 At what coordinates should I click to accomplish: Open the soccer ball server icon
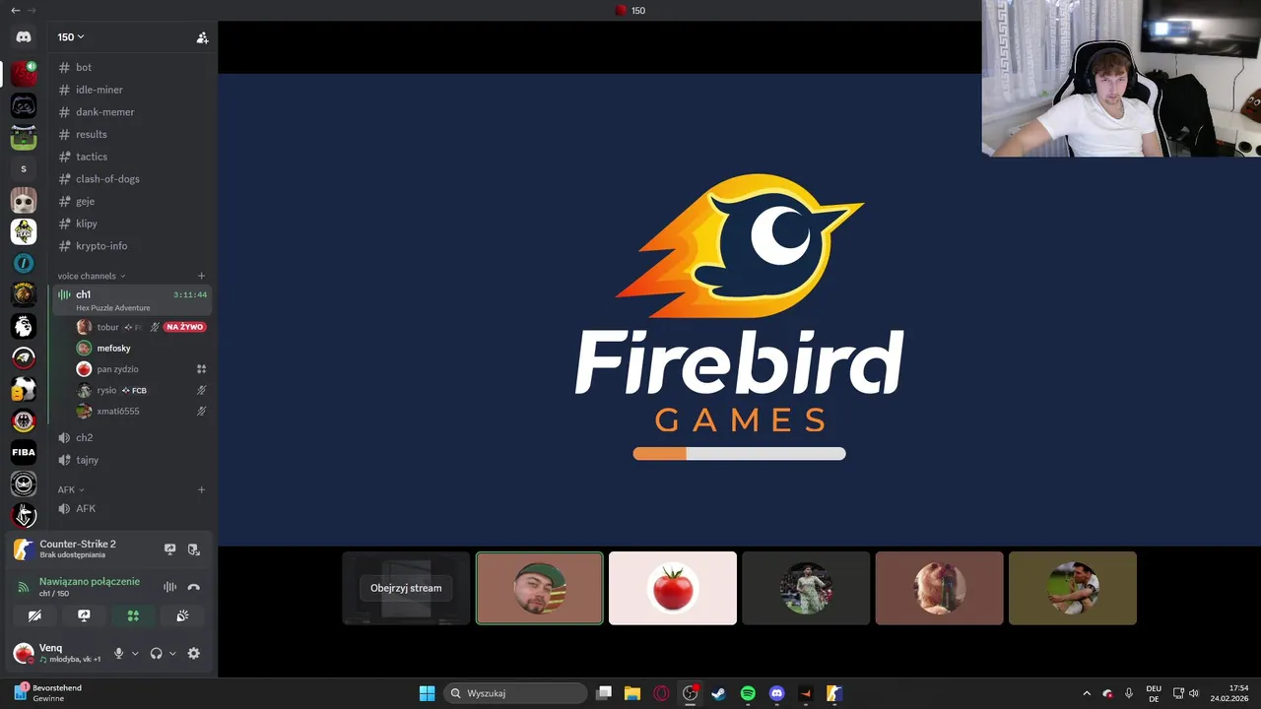click(24, 389)
